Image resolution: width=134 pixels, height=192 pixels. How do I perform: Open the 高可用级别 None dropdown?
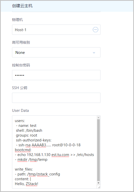[x=56, y=52]
